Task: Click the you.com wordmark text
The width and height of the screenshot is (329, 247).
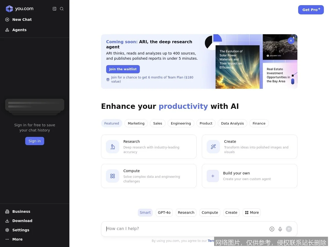Action: pos(24,8)
